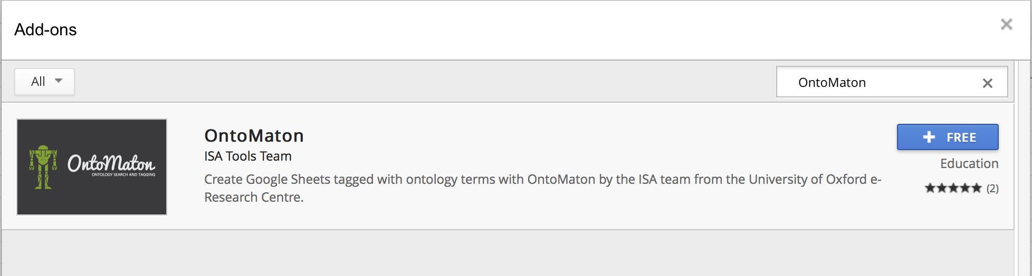Image resolution: width=1032 pixels, height=276 pixels.
Task: Click the OntoMaton script logo text
Action: (x=111, y=163)
